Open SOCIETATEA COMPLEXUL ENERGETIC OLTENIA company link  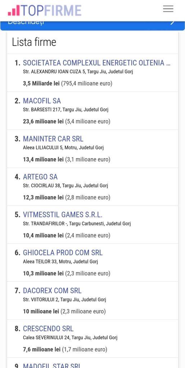click(x=96, y=63)
